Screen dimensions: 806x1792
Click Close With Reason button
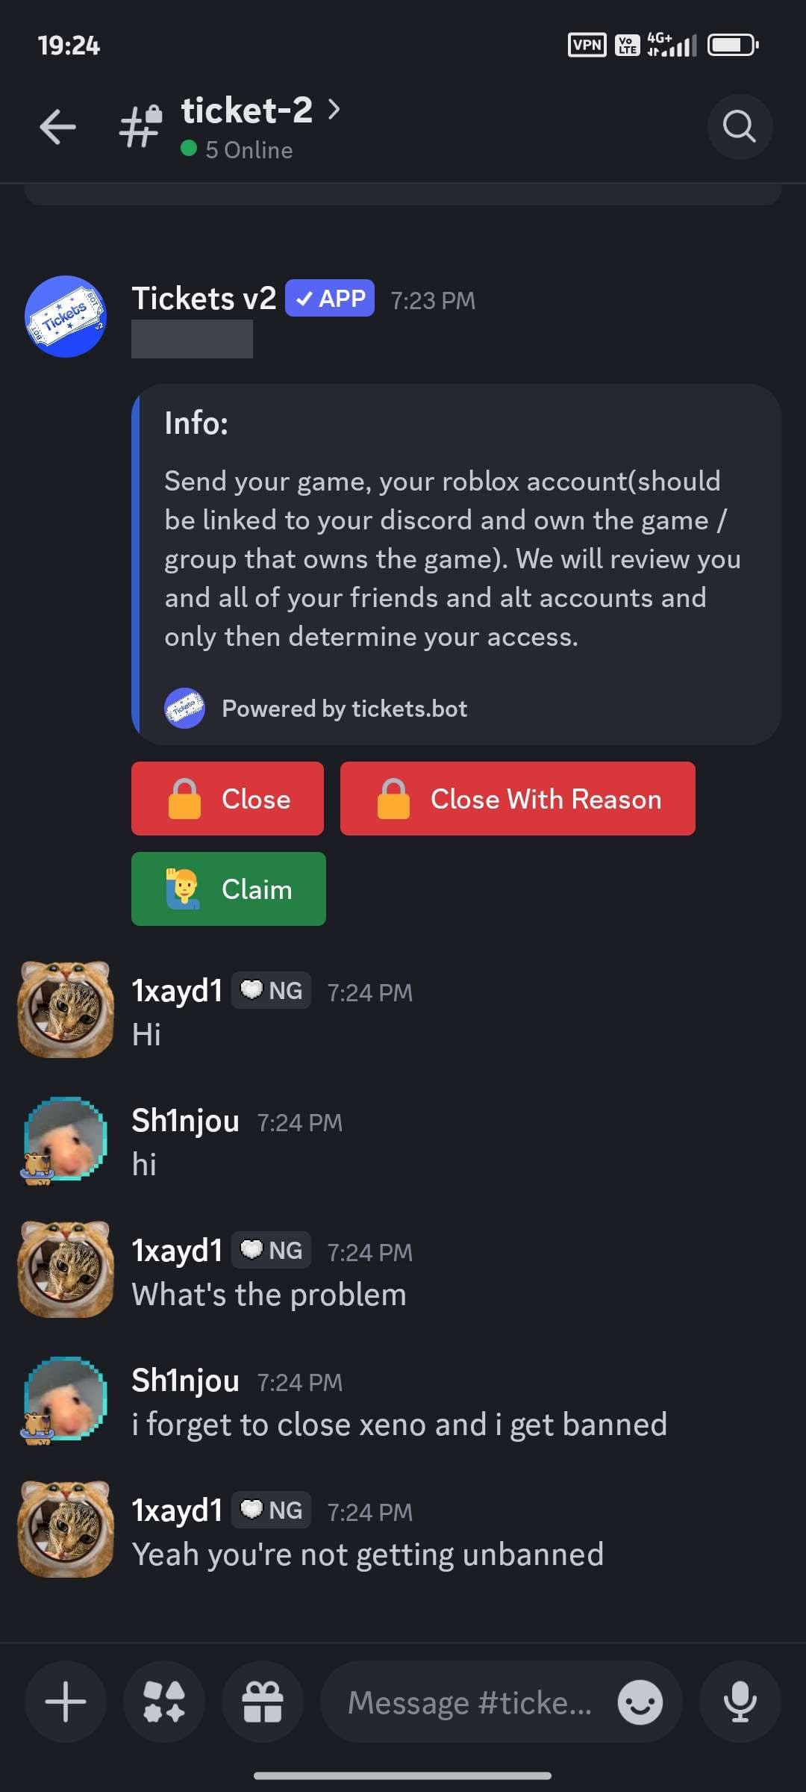(518, 798)
